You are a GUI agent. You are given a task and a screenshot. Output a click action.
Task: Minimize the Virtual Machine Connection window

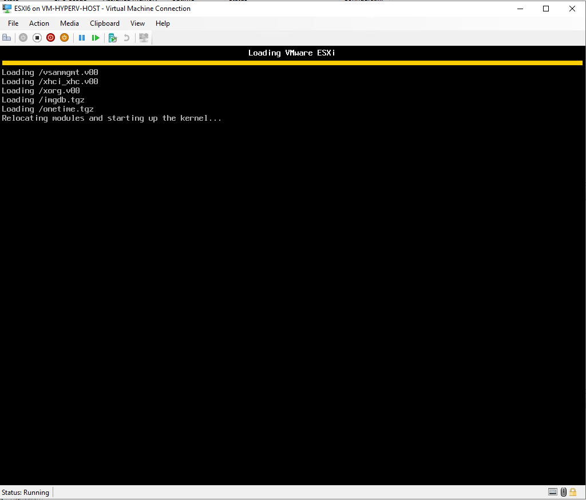(520, 9)
